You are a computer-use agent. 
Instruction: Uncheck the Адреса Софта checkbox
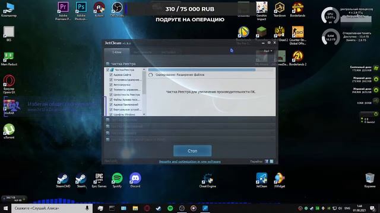tap(111, 75)
